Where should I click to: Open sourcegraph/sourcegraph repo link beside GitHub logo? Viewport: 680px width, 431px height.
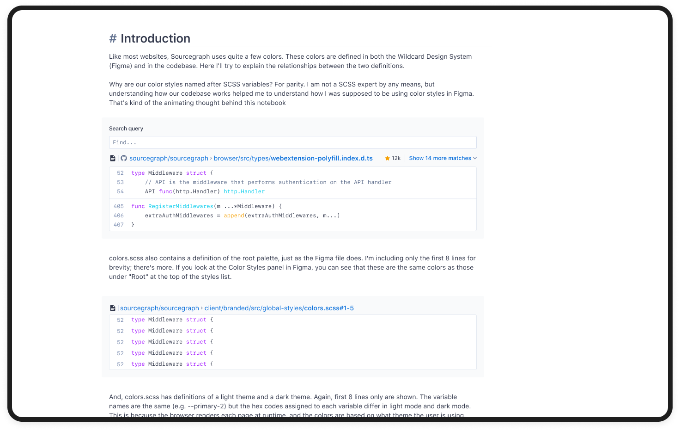(169, 158)
